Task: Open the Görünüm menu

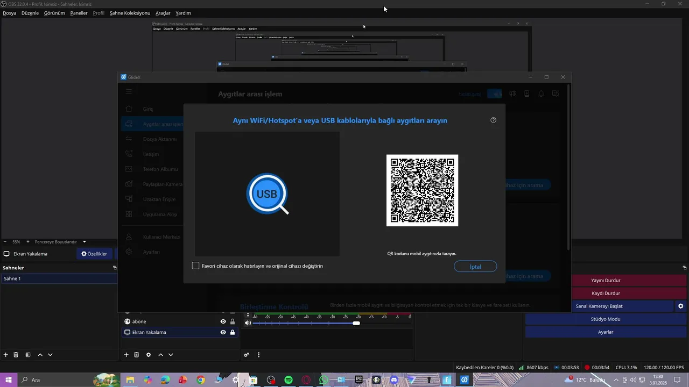Action: [x=54, y=13]
